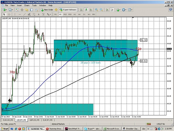
Task: Switch to M30 timeframe
Action: pyautogui.click(x=70, y=14)
